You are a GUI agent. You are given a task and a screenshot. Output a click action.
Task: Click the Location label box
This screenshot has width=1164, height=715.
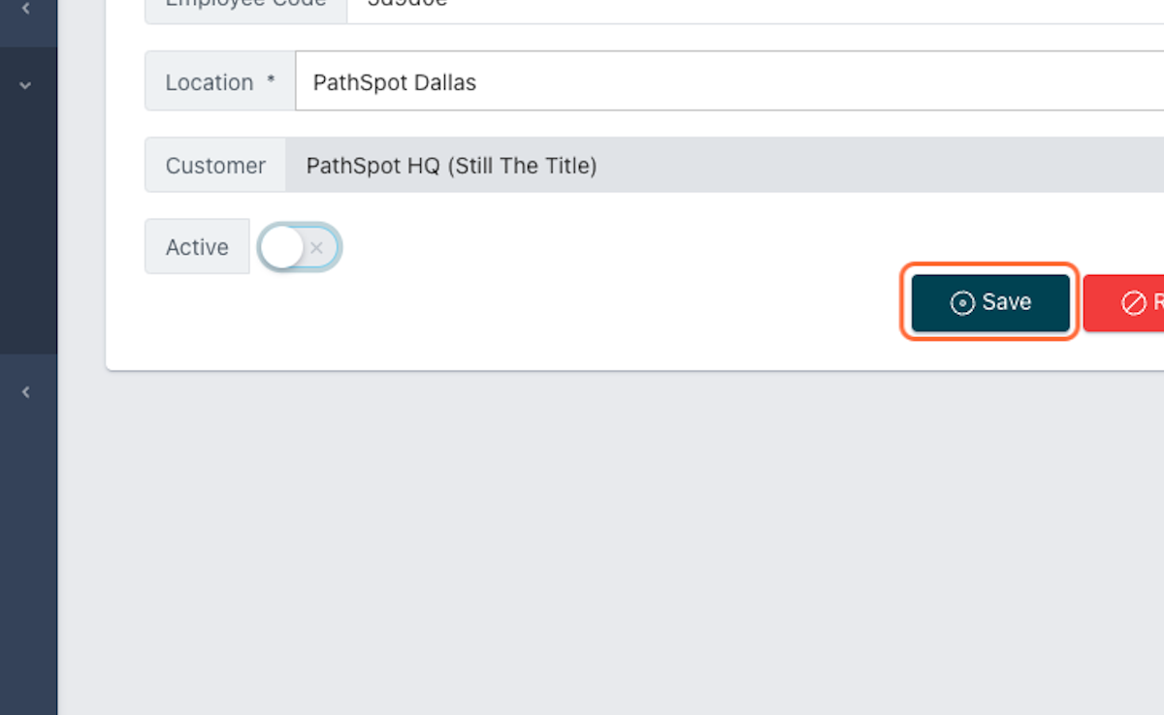(220, 81)
